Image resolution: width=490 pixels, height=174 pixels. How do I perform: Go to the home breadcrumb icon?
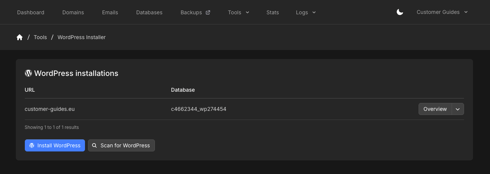click(x=20, y=37)
